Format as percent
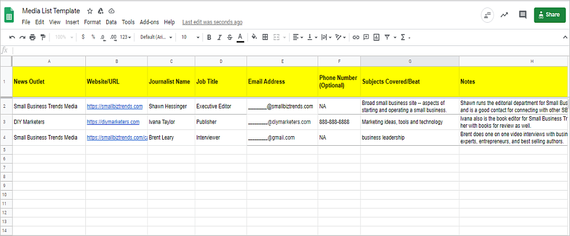The image size is (570, 236). pos(93,37)
